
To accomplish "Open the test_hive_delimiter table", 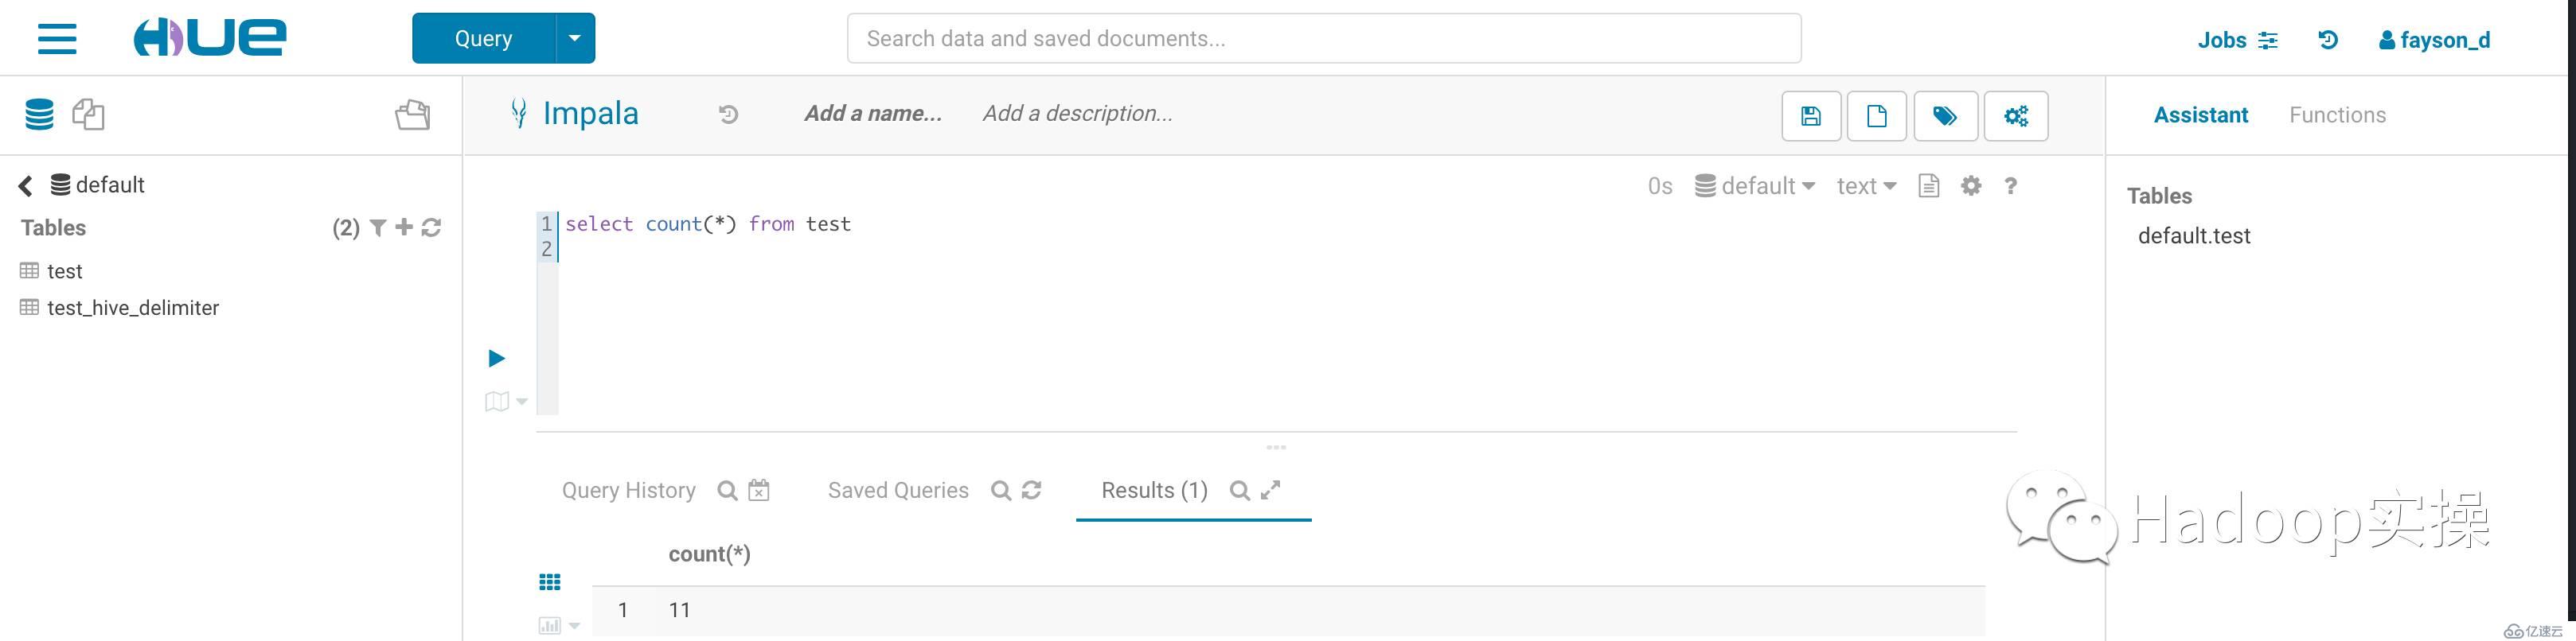I will click(132, 308).
